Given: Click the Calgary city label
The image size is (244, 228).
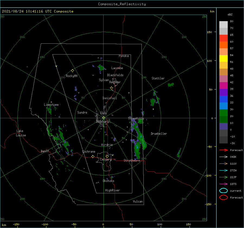Looking at the screenshot, I should point(106,159).
